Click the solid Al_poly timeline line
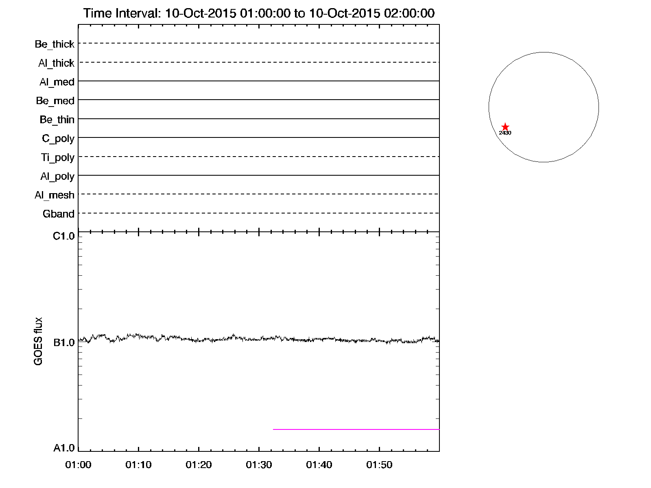This screenshot has height=488, width=651. coord(259,175)
